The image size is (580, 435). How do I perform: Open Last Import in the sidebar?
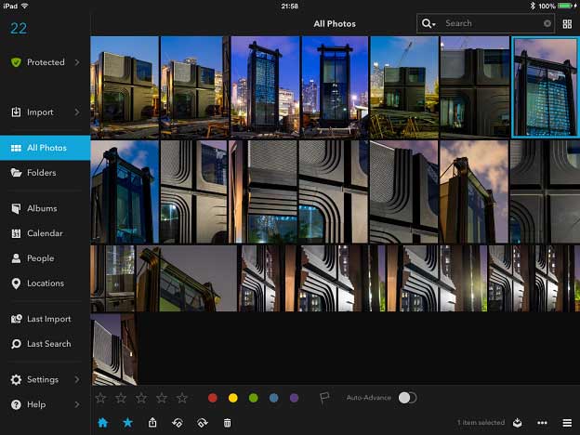pos(46,319)
